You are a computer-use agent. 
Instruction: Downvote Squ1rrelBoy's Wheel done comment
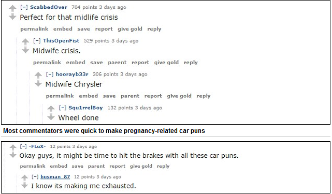[x=51, y=117]
